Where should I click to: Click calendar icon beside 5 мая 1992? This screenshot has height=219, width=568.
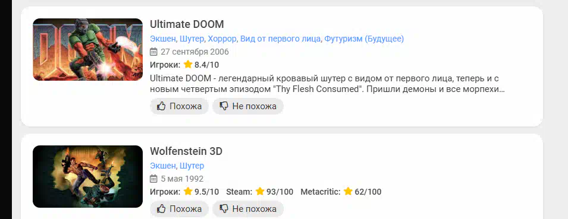click(153, 179)
